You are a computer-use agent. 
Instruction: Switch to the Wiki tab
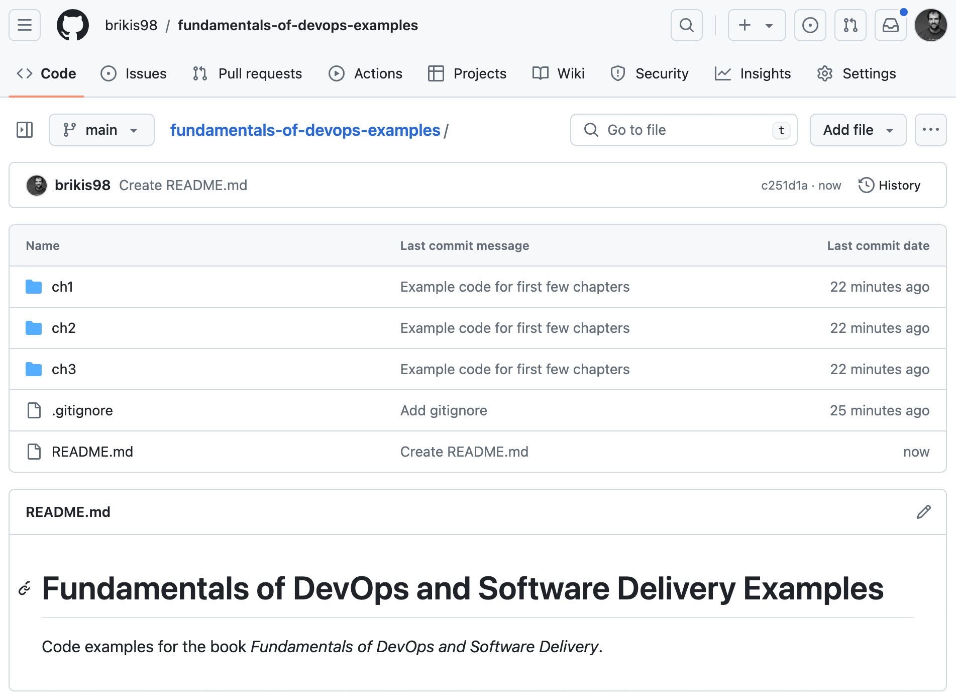pos(559,73)
